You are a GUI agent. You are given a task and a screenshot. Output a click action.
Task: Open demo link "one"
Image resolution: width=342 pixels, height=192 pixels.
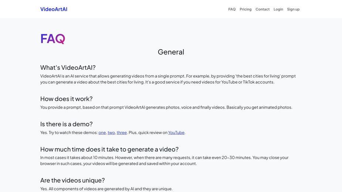tap(102, 133)
